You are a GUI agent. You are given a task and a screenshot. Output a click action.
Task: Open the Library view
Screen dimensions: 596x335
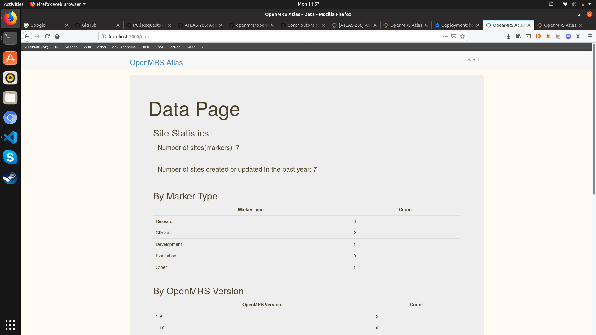[518, 36]
